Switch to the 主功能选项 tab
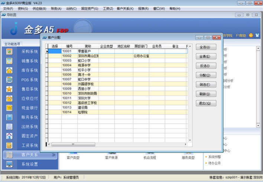263x182 pixels. click(12, 44)
